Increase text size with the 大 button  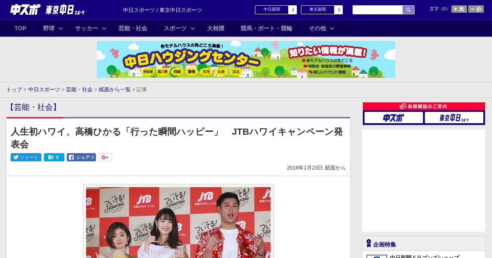tap(459, 9)
